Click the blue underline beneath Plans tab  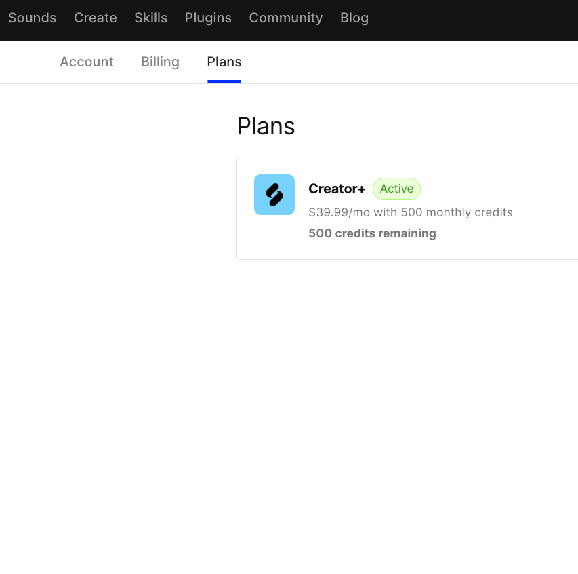click(224, 81)
